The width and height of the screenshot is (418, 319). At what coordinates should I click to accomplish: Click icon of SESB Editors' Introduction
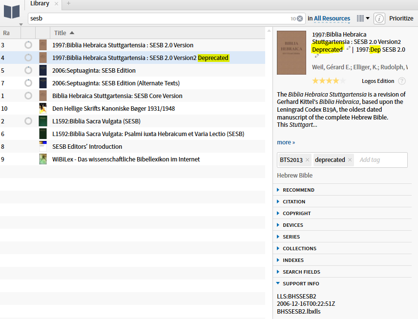43,146
